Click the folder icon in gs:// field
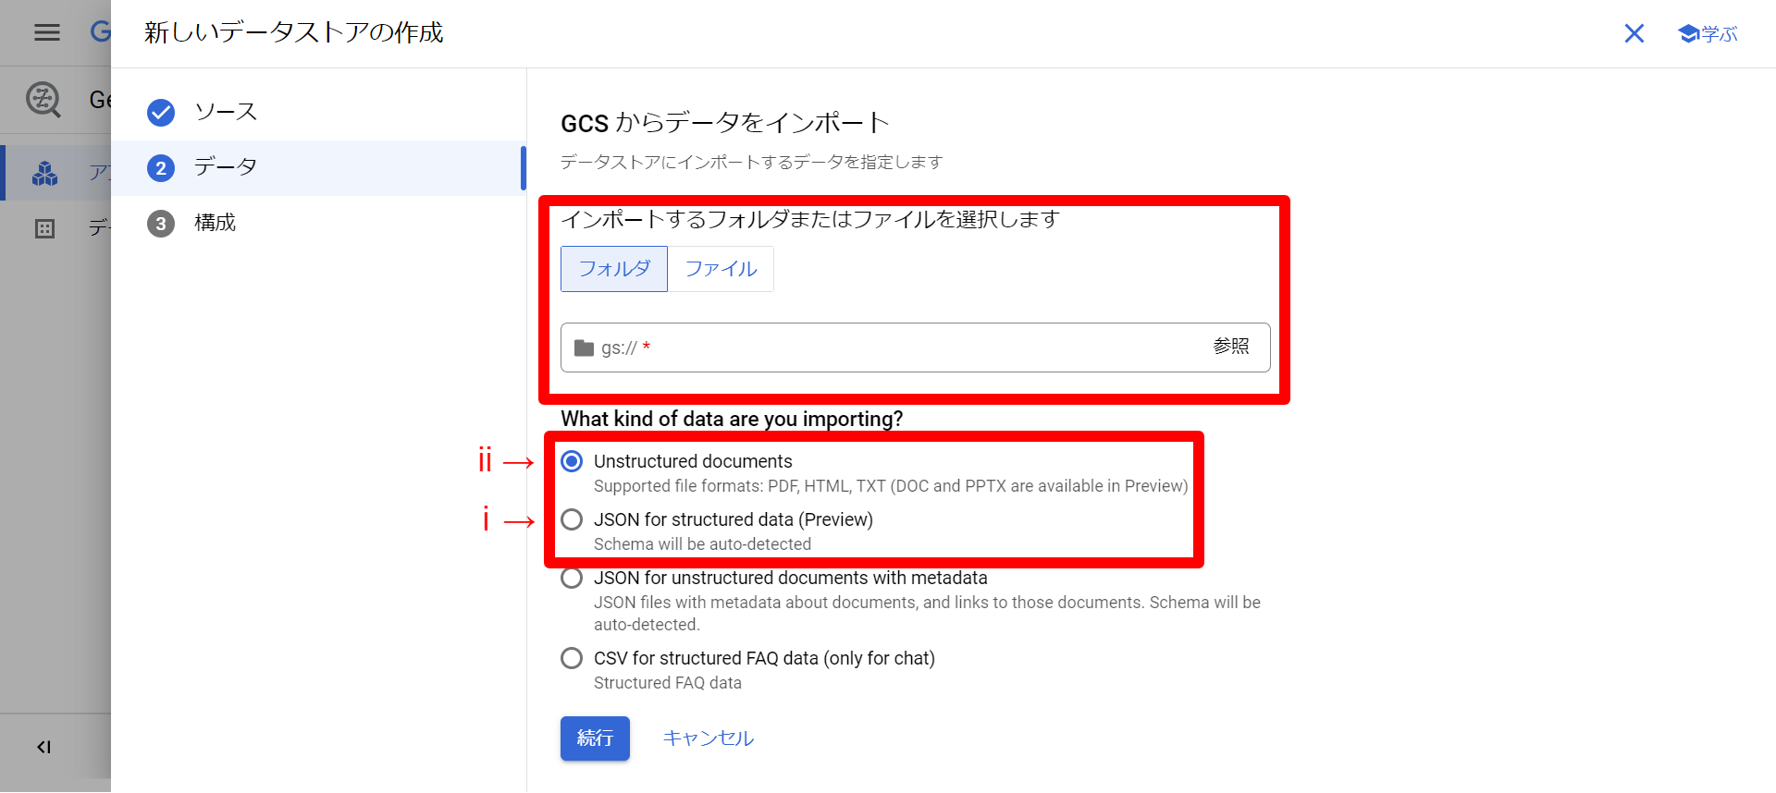Screen dimensions: 1776x793 coord(584,348)
